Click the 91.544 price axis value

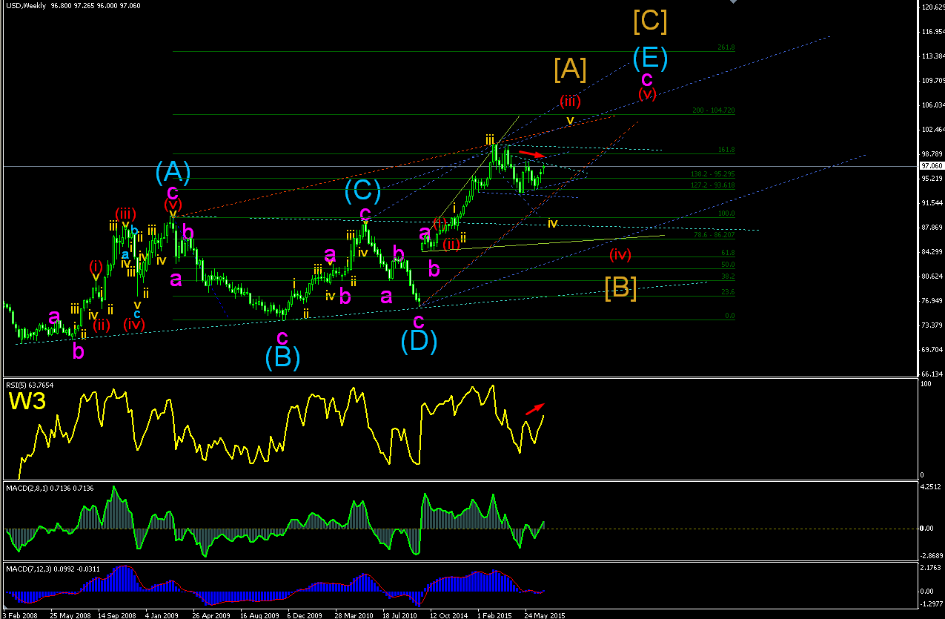[x=932, y=203]
